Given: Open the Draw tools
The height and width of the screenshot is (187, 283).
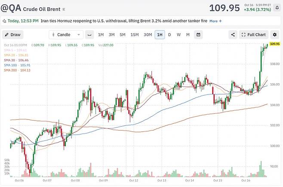Looking at the screenshot, I should pos(12,35).
